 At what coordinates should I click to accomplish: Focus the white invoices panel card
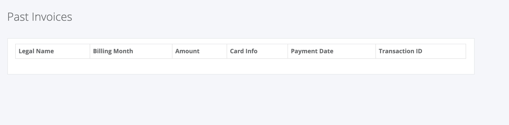point(241,56)
